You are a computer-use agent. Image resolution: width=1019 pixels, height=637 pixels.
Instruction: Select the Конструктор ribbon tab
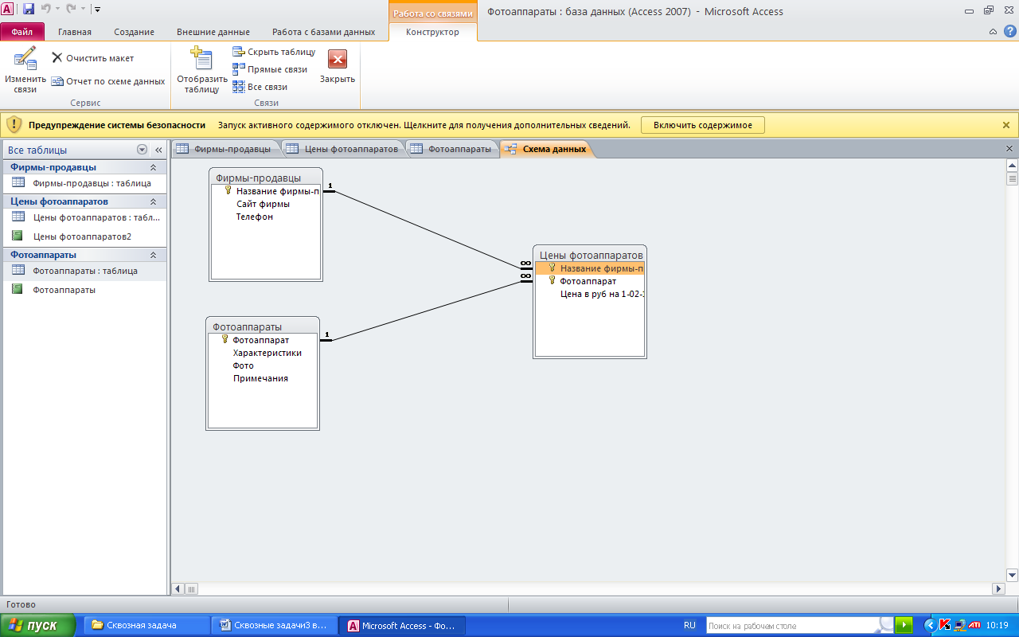click(x=432, y=32)
